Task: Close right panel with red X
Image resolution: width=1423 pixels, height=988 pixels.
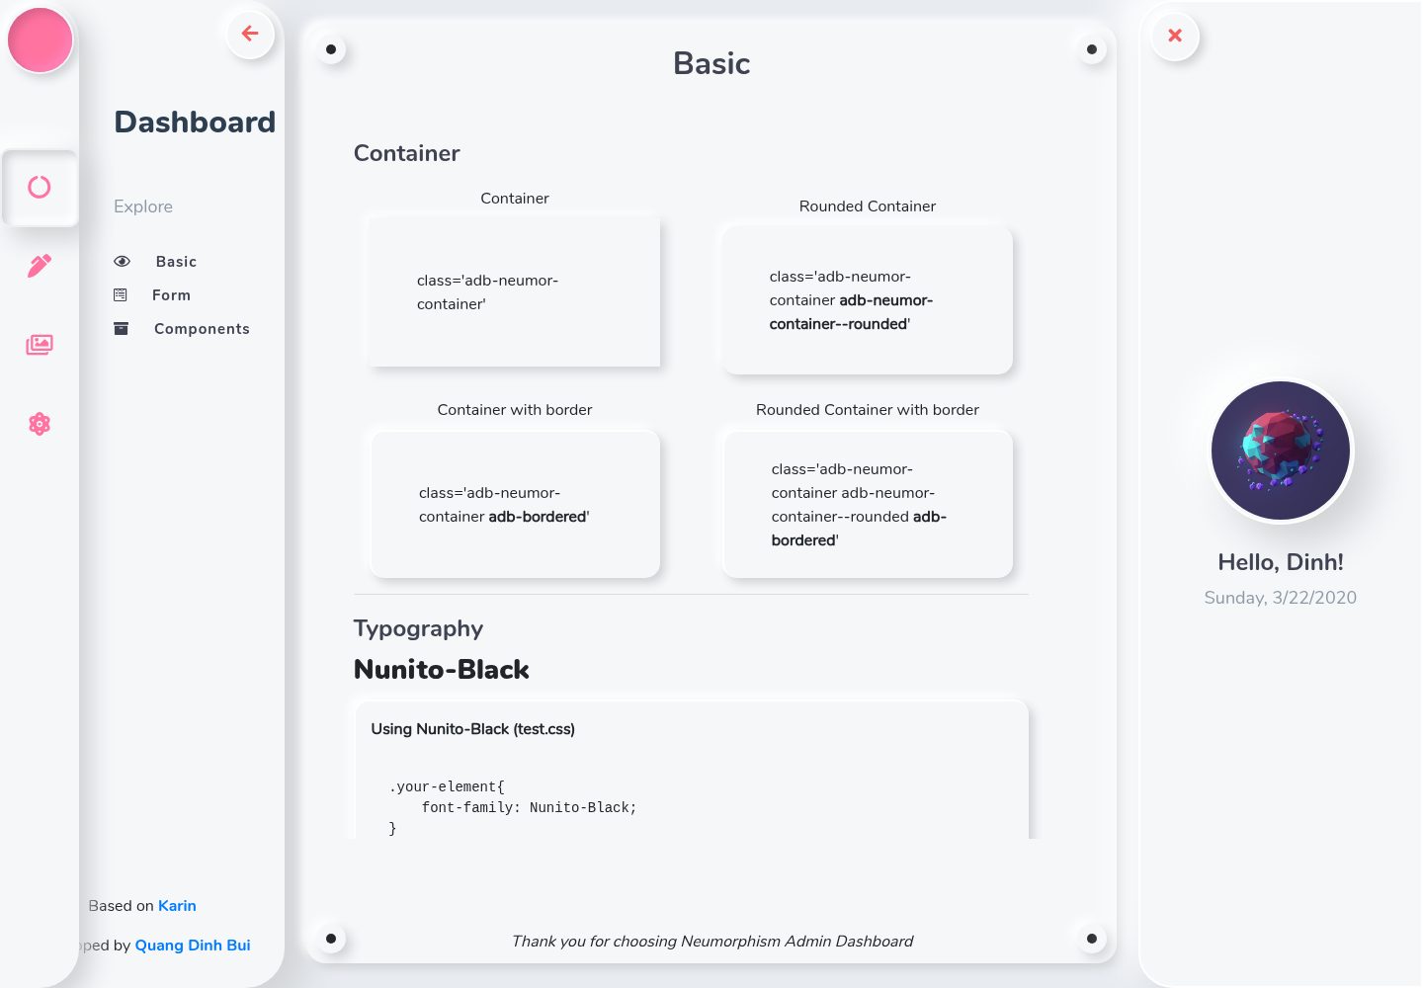Action: pyautogui.click(x=1175, y=36)
